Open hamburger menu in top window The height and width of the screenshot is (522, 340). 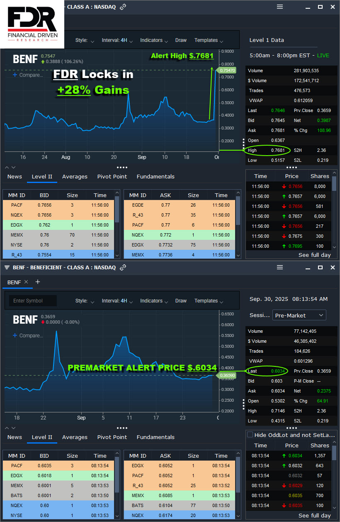[280, 7]
